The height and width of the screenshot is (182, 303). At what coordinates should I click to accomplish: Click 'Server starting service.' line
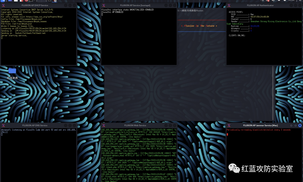(14, 36)
